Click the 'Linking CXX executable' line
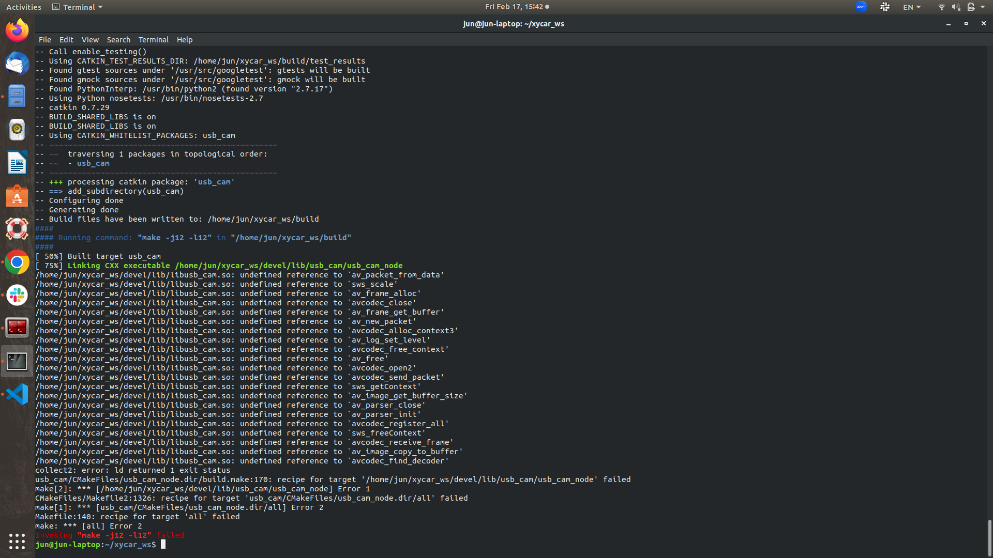This screenshot has width=993, height=558. (219, 266)
